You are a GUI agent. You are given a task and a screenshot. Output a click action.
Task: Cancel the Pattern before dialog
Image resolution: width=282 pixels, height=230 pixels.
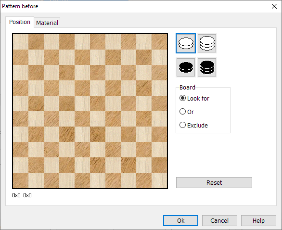[219, 220]
